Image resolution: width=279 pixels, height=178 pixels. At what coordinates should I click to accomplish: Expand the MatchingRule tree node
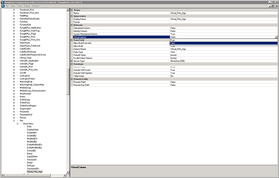14,82
